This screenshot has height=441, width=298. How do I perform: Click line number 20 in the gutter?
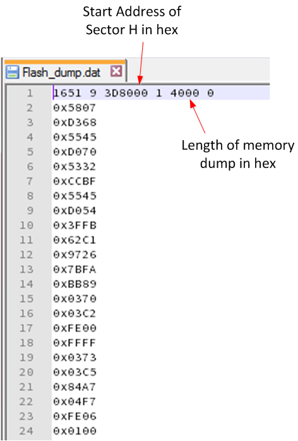[27, 372]
